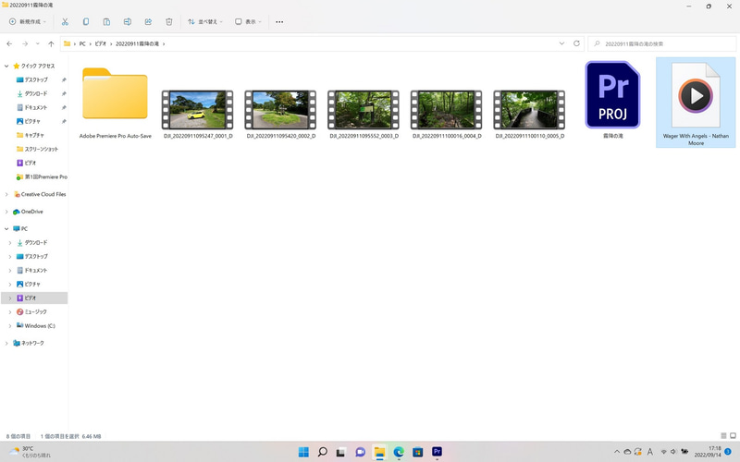
Task: Open the three-dot See more menu
Action: 279,21
